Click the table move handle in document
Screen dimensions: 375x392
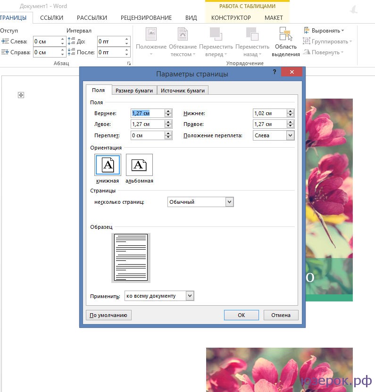click(x=21, y=95)
